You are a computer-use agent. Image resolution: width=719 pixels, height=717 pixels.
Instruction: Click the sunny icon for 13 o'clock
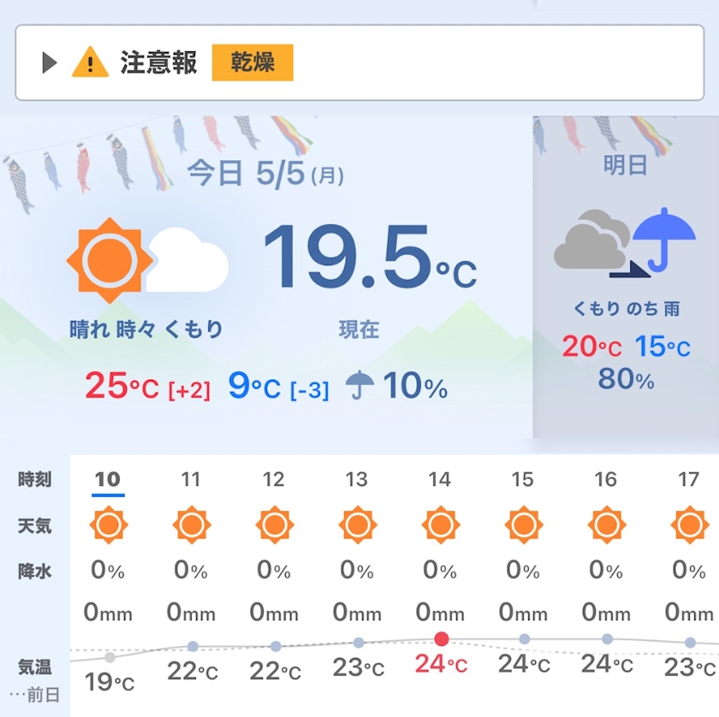pos(357,524)
